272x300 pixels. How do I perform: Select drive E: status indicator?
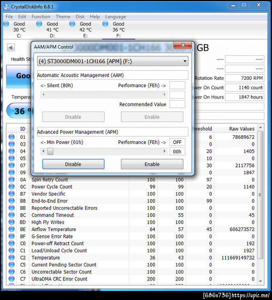click(x=72, y=24)
